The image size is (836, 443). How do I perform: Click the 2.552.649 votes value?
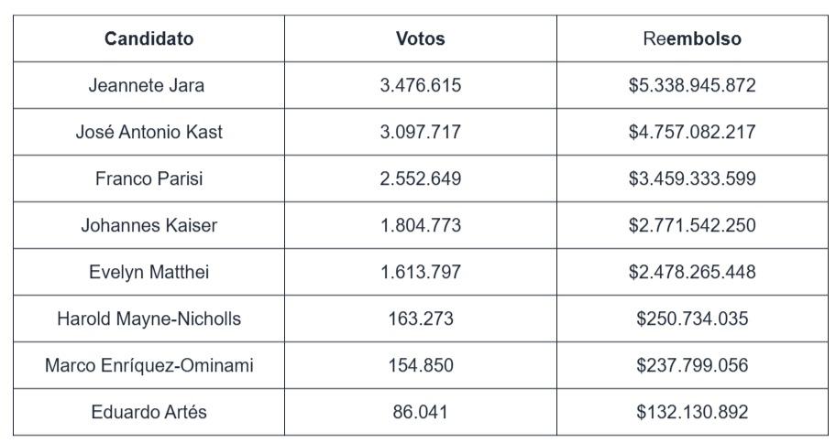click(x=420, y=178)
